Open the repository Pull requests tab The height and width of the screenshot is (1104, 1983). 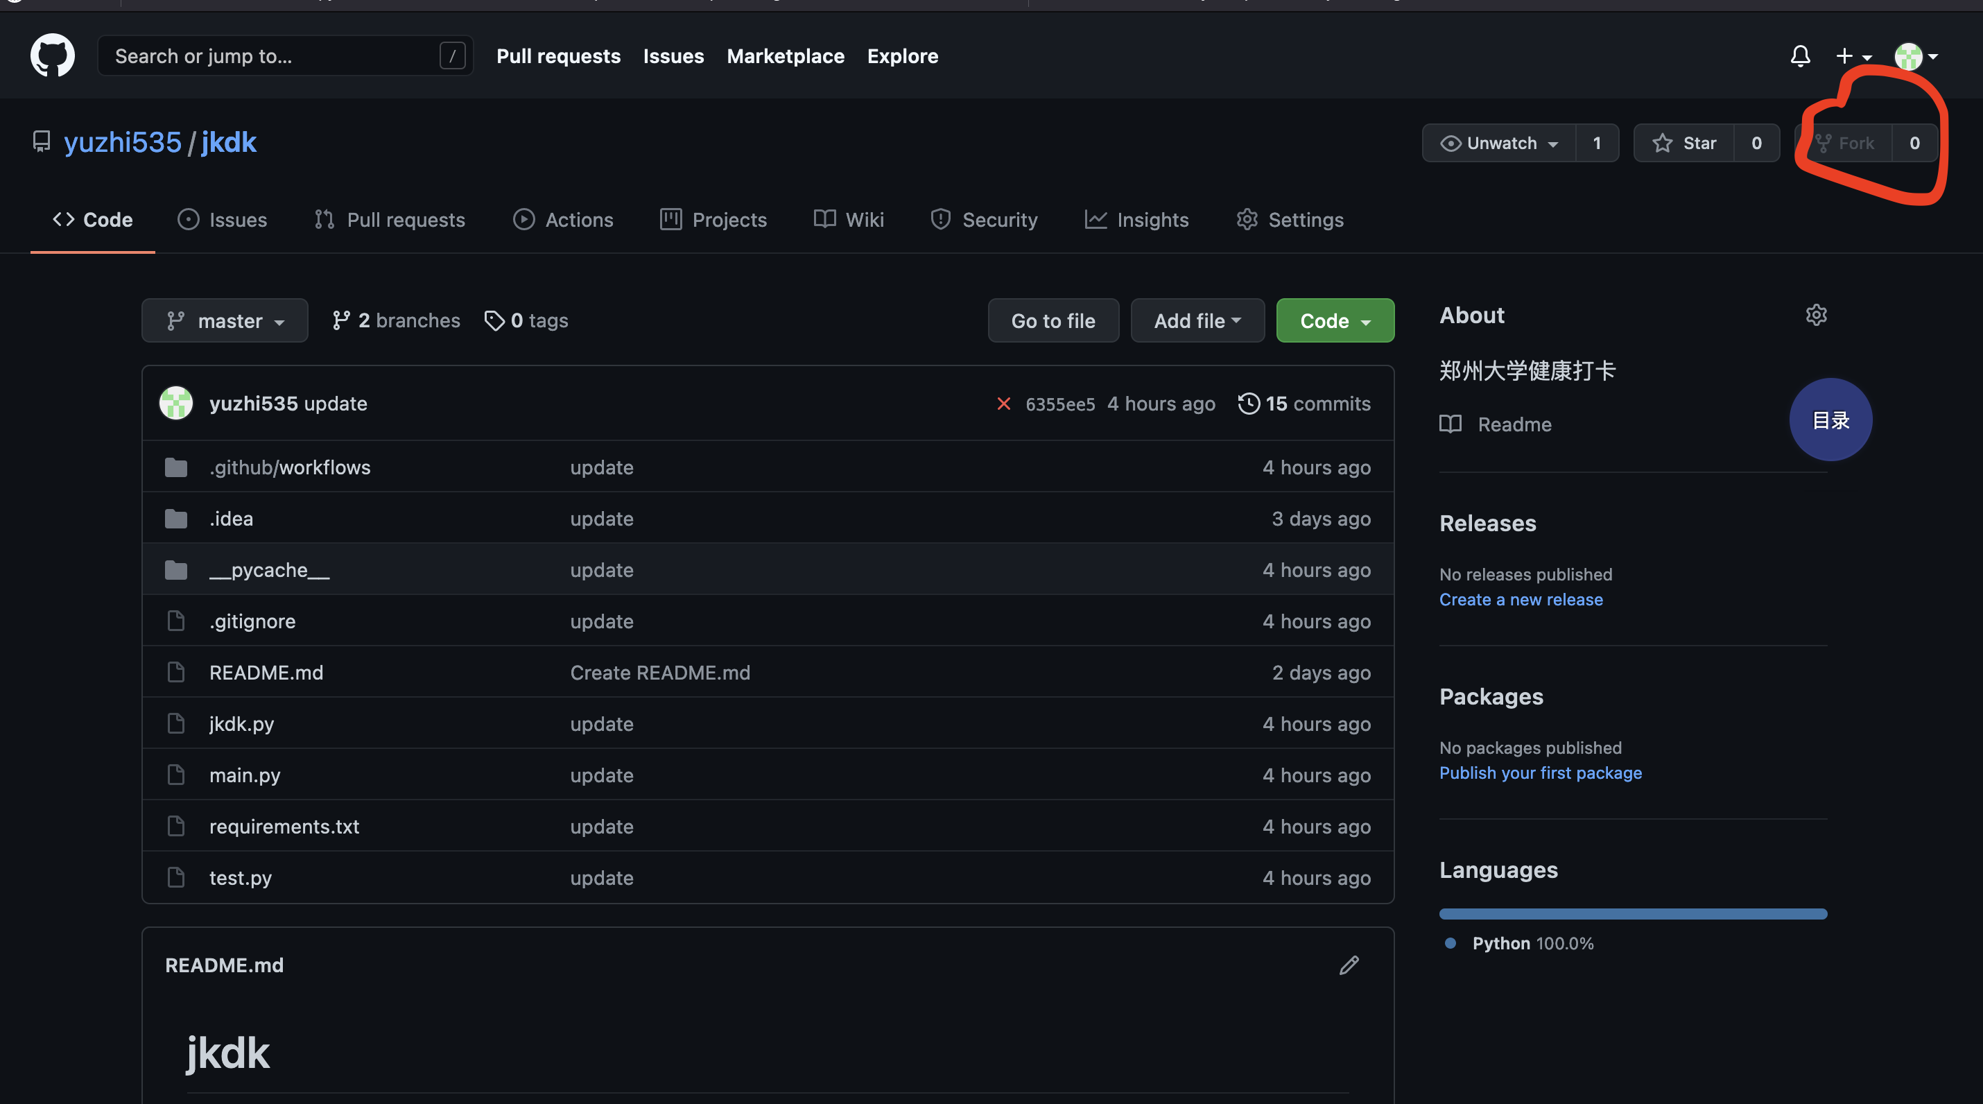point(390,221)
